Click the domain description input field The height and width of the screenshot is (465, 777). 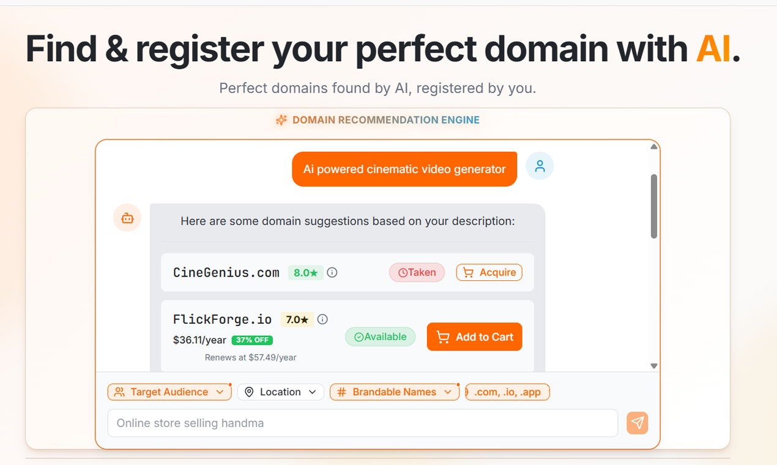click(x=363, y=423)
